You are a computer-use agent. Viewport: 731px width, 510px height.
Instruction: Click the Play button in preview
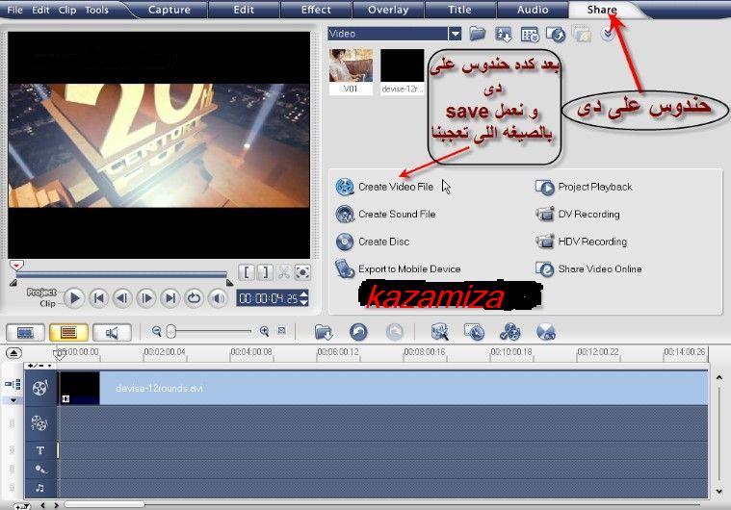click(x=74, y=298)
